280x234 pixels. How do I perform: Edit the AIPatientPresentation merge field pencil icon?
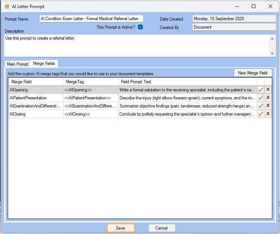pos(261,98)
